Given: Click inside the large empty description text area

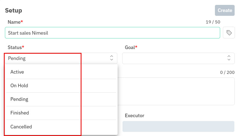Looking at the screenshot, I should tap(176, 91).
